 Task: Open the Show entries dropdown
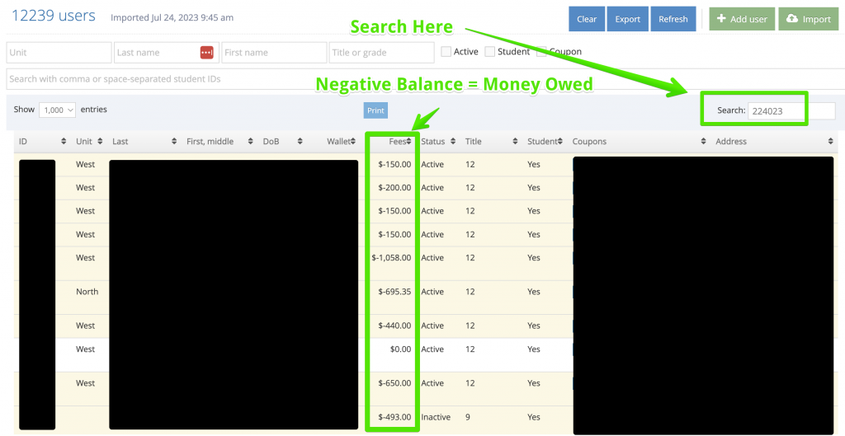(57, 110)
